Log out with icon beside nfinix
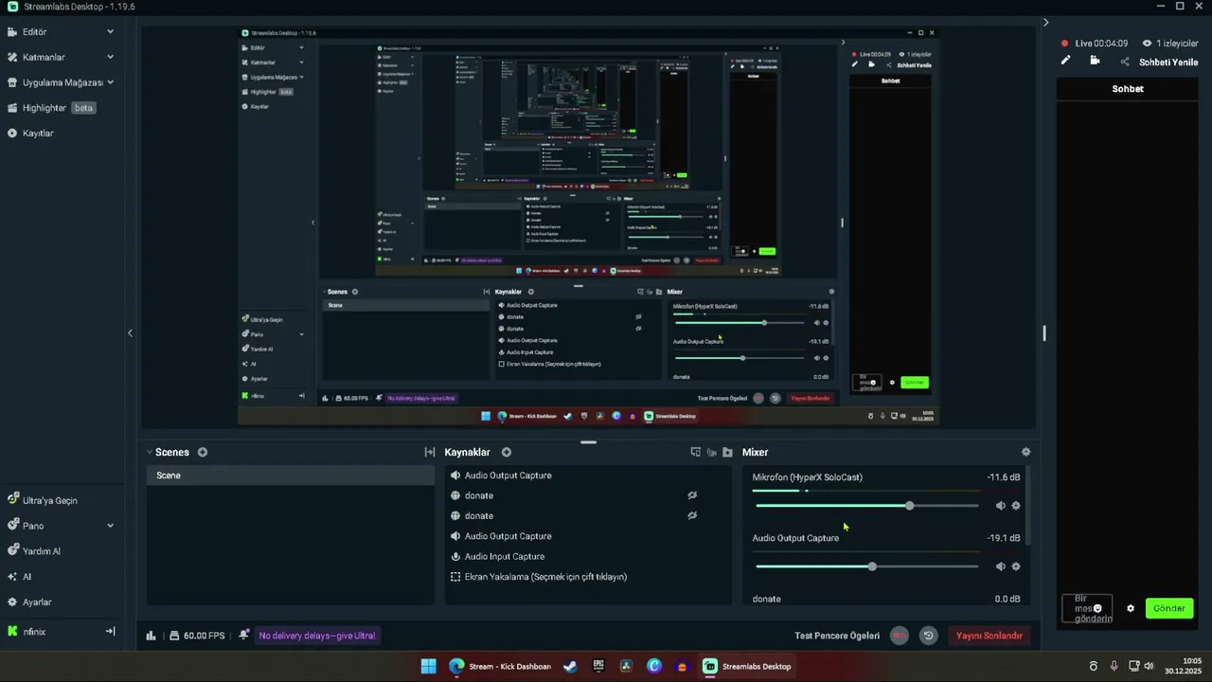The width and height of the screenshot is (1212, 682). click(110, 631)
